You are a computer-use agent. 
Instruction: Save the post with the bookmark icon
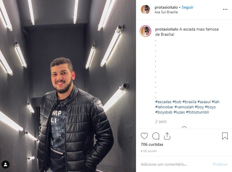tap(225, 136)
